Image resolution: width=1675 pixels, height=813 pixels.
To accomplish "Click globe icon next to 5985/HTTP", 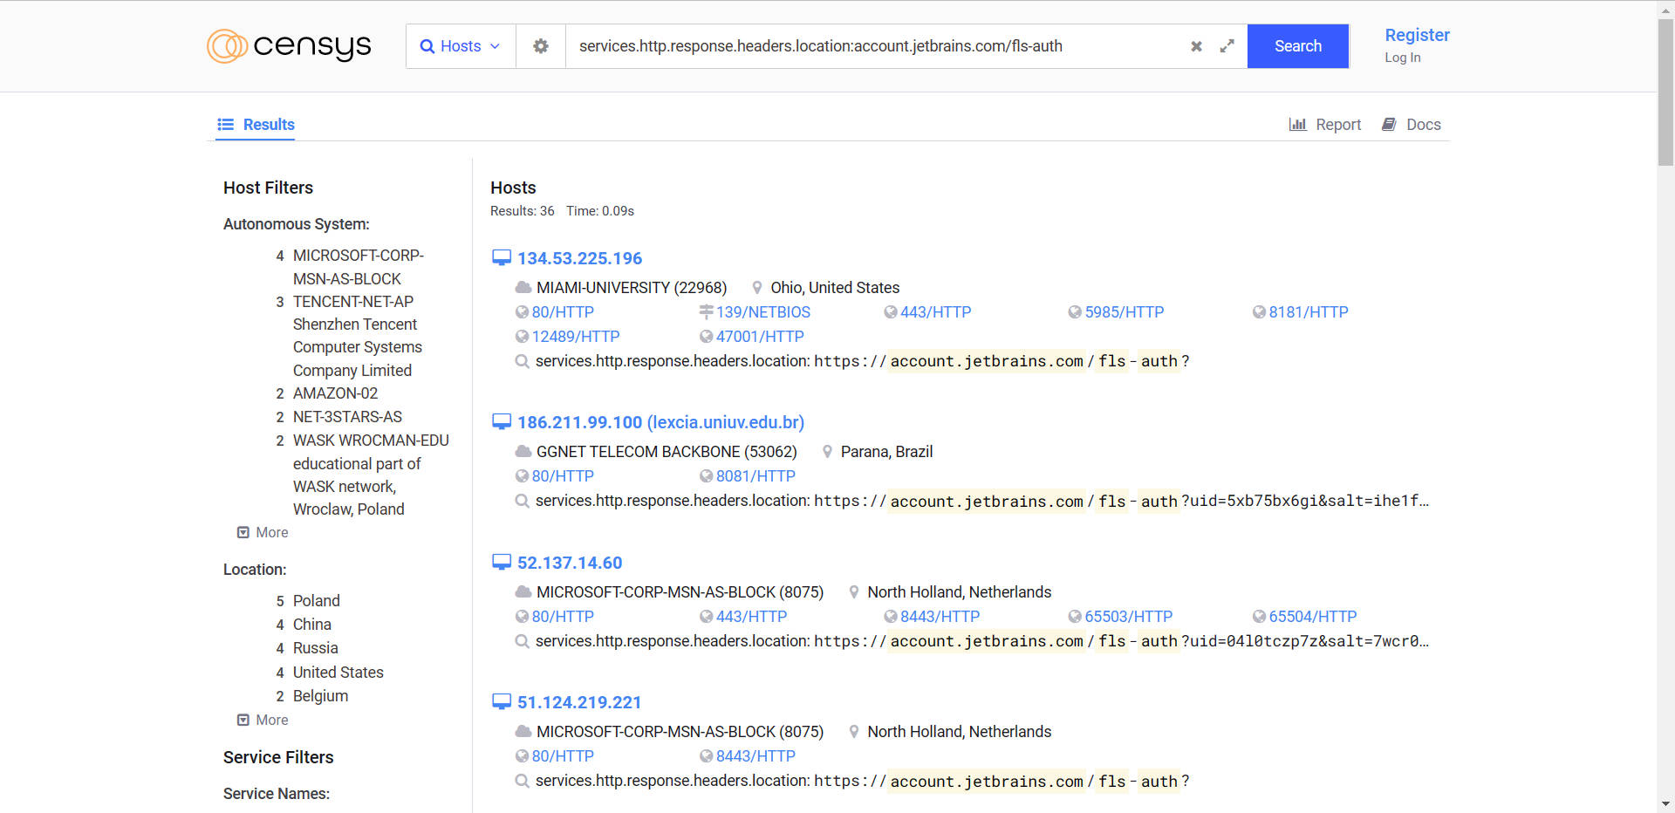I will tap(1075, 312).
